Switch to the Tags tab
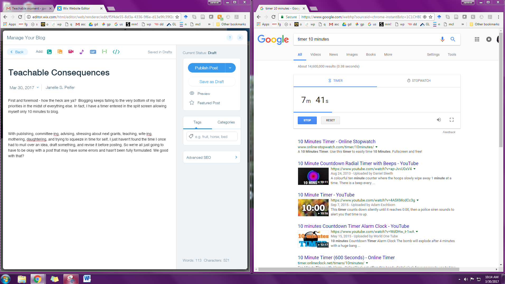Image resolution: width=505 pixels, height=284 pixels. click(x=197, y=122)
